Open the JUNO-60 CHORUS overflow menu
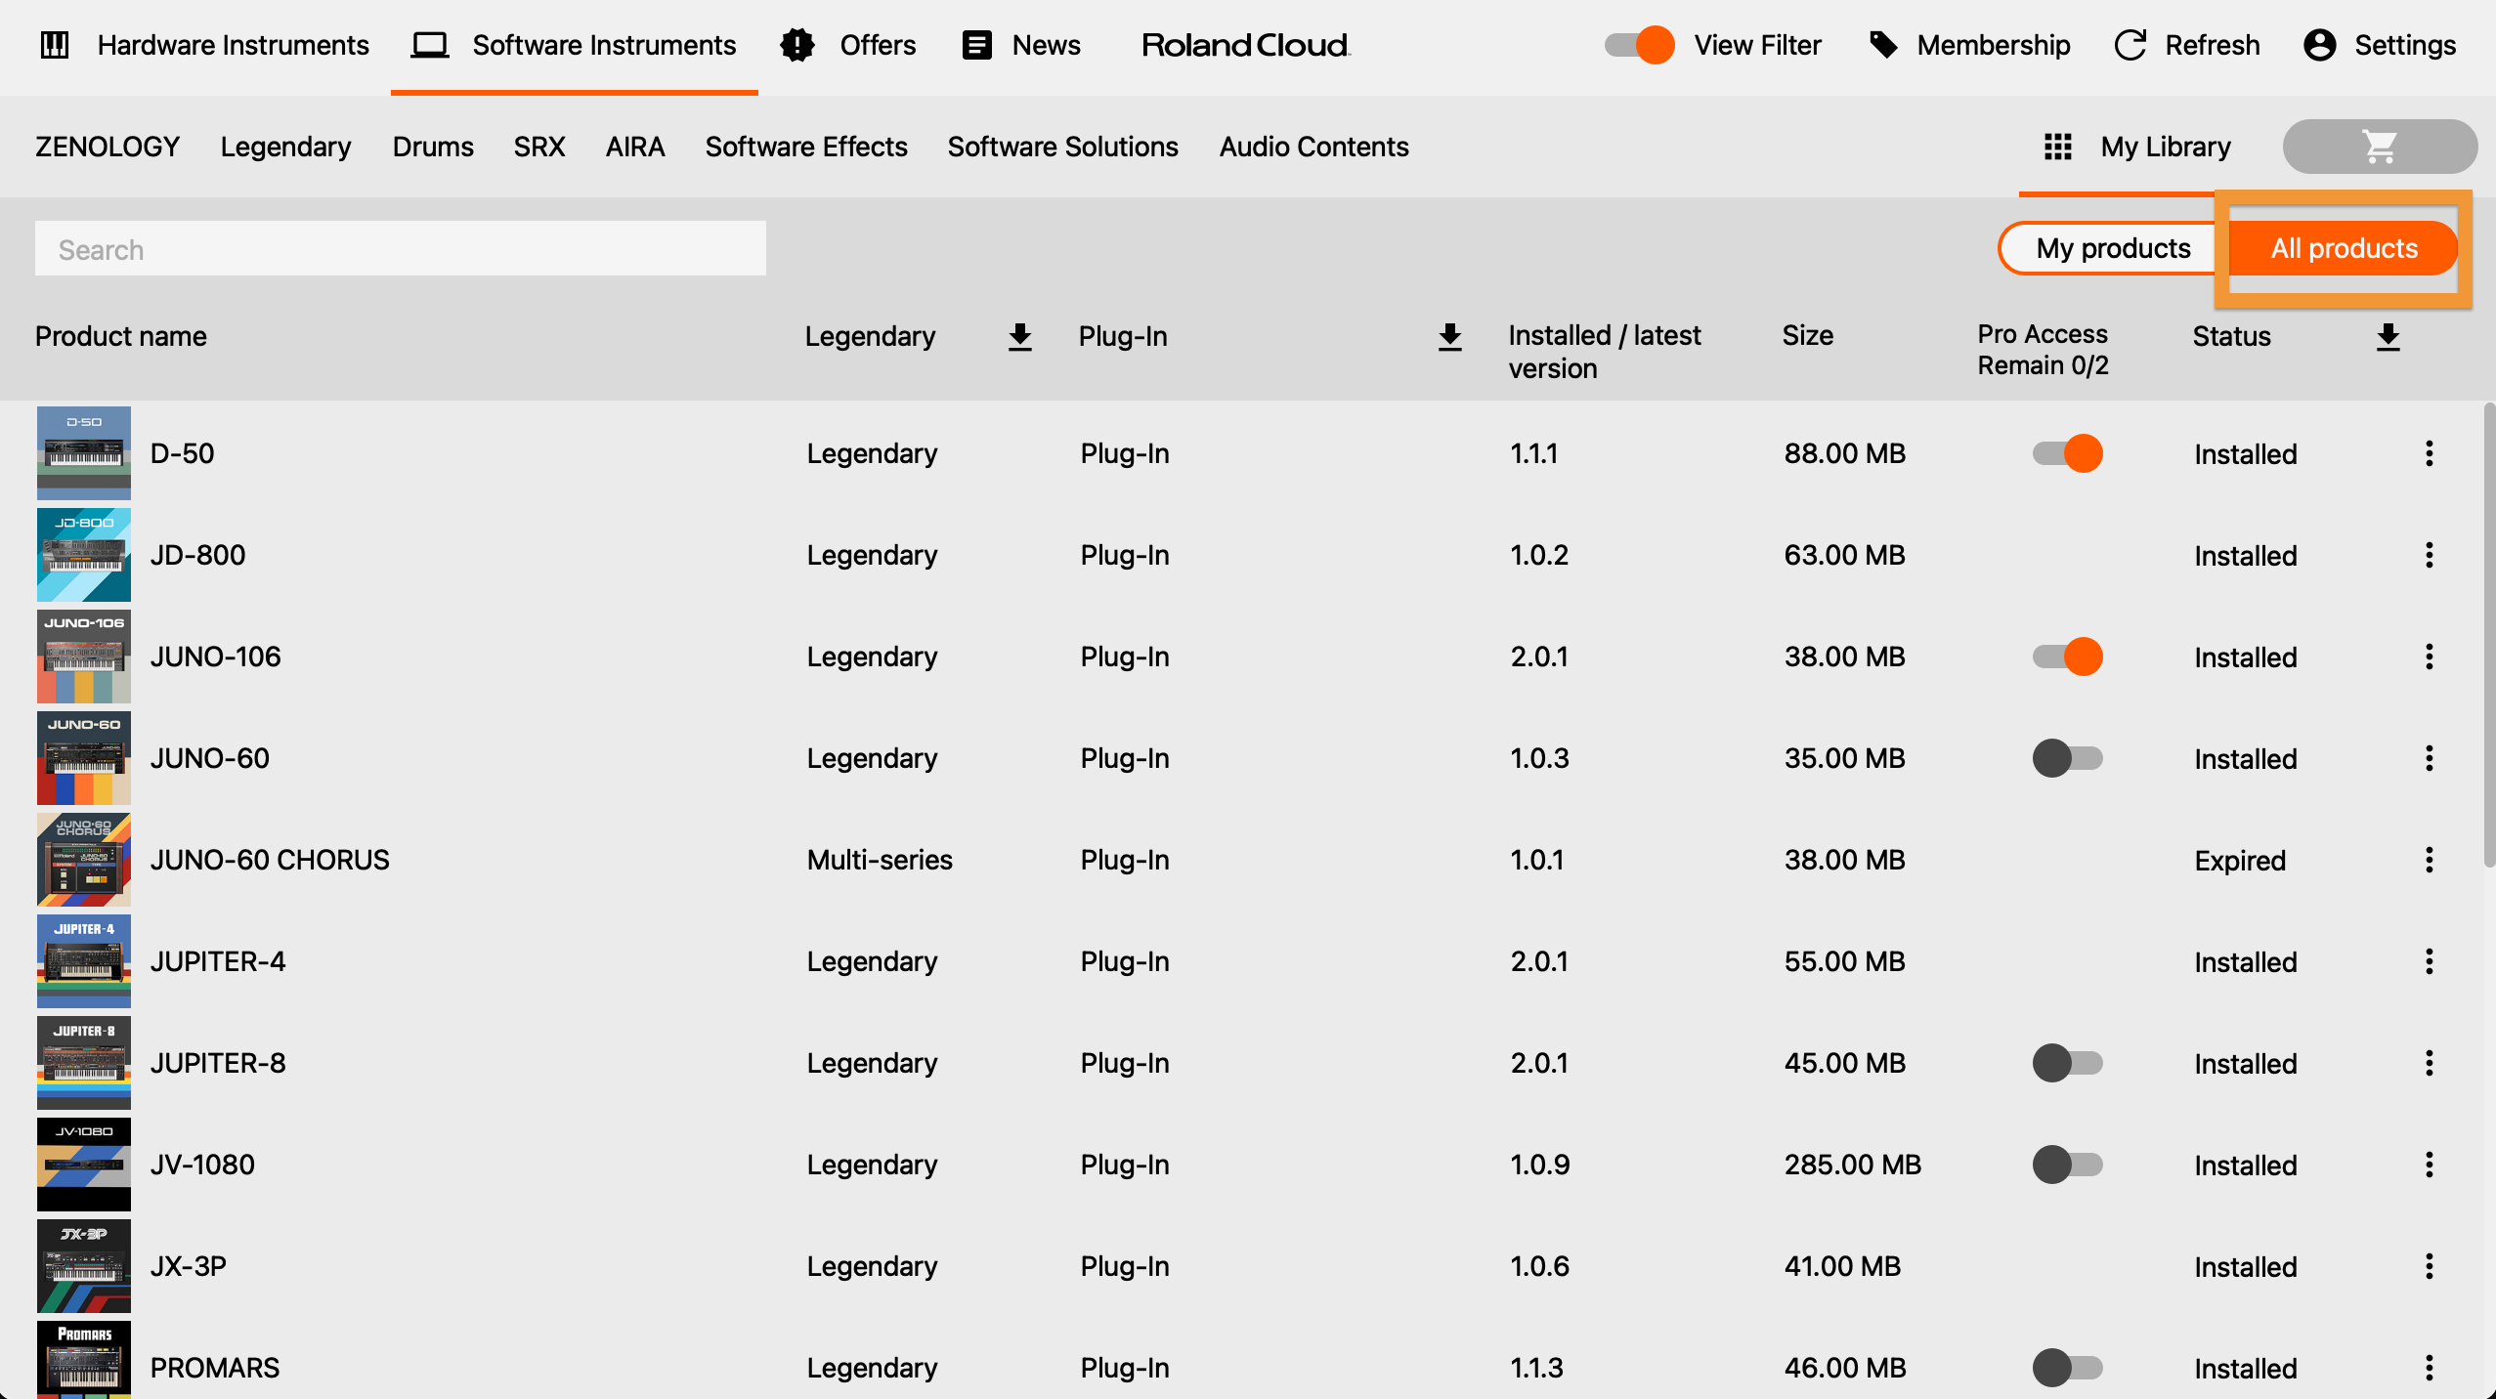The width and height of the screenshot is (2496, 1399). point(2430,860)
